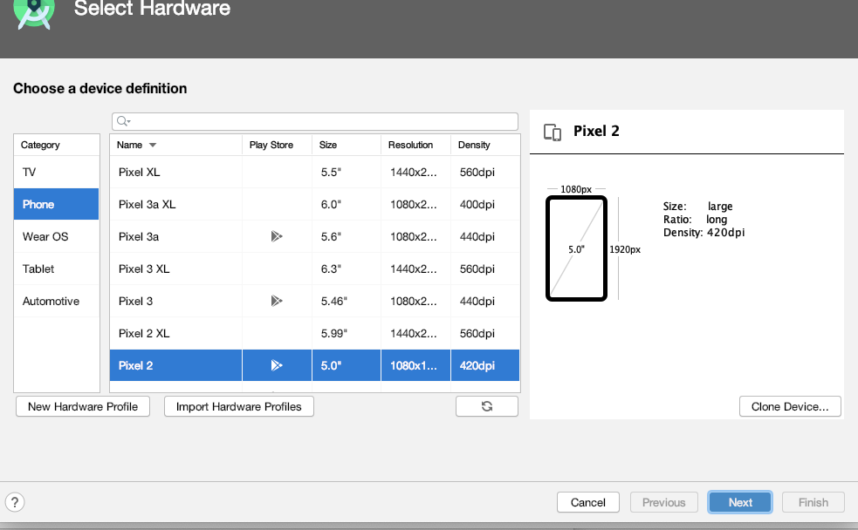
Task: Focus the device search field
Action: click(x=314, y=121)
